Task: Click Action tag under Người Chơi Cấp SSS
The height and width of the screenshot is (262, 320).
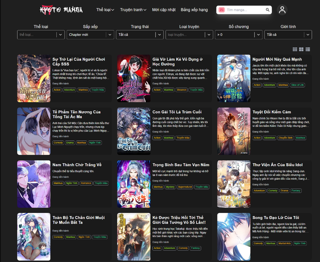Action: point(57,90)
